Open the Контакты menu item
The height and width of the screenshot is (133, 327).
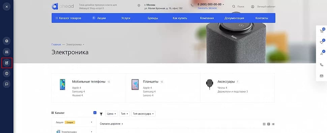262,18
